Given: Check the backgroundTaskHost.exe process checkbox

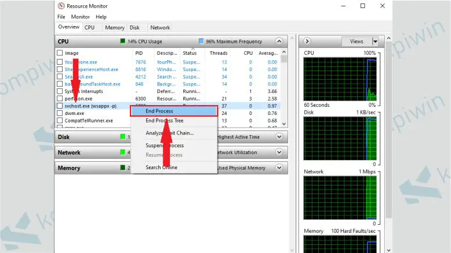Looking at the screenshot, I should 60,84.
